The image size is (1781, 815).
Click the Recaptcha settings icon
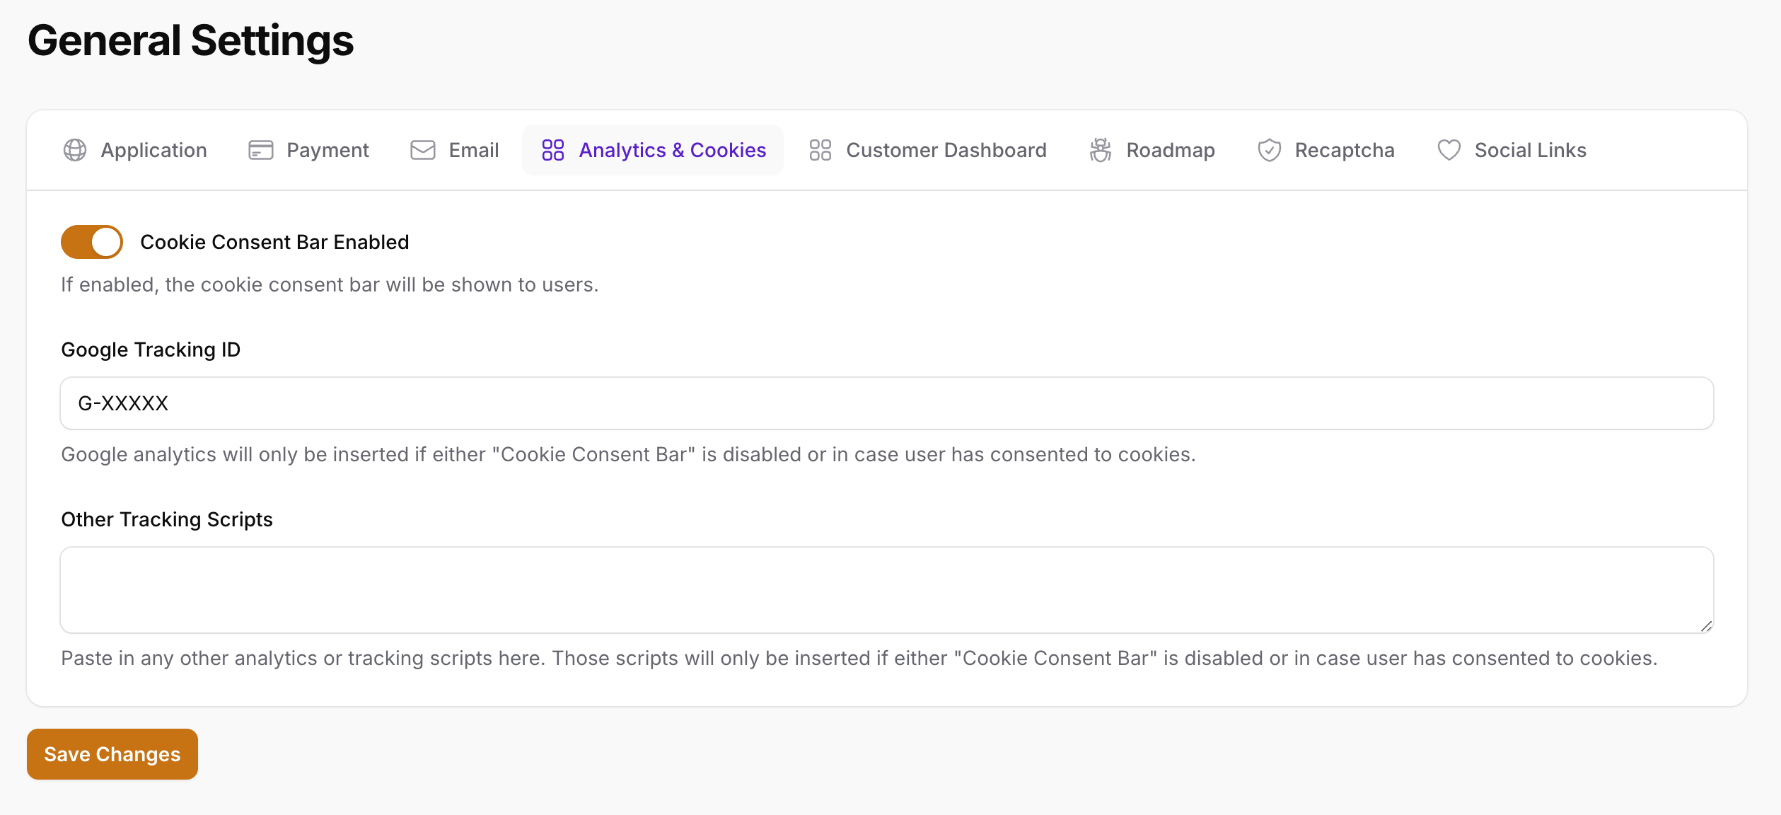click(1269, 149)
